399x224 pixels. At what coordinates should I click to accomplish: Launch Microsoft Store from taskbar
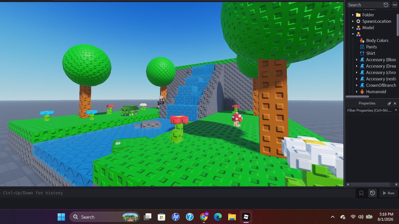click(161, 217)
